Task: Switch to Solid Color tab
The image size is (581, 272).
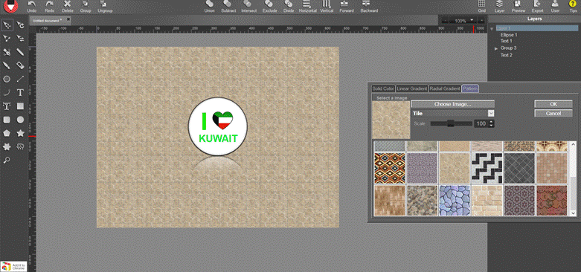Action: 383,89
